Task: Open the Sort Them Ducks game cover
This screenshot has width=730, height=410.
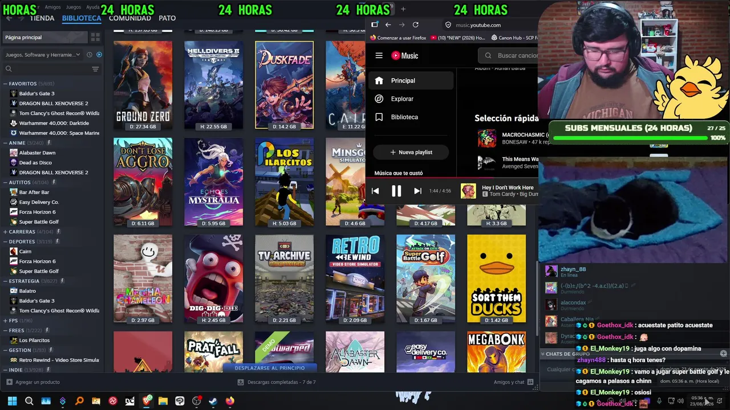Action: click(496, 278)
